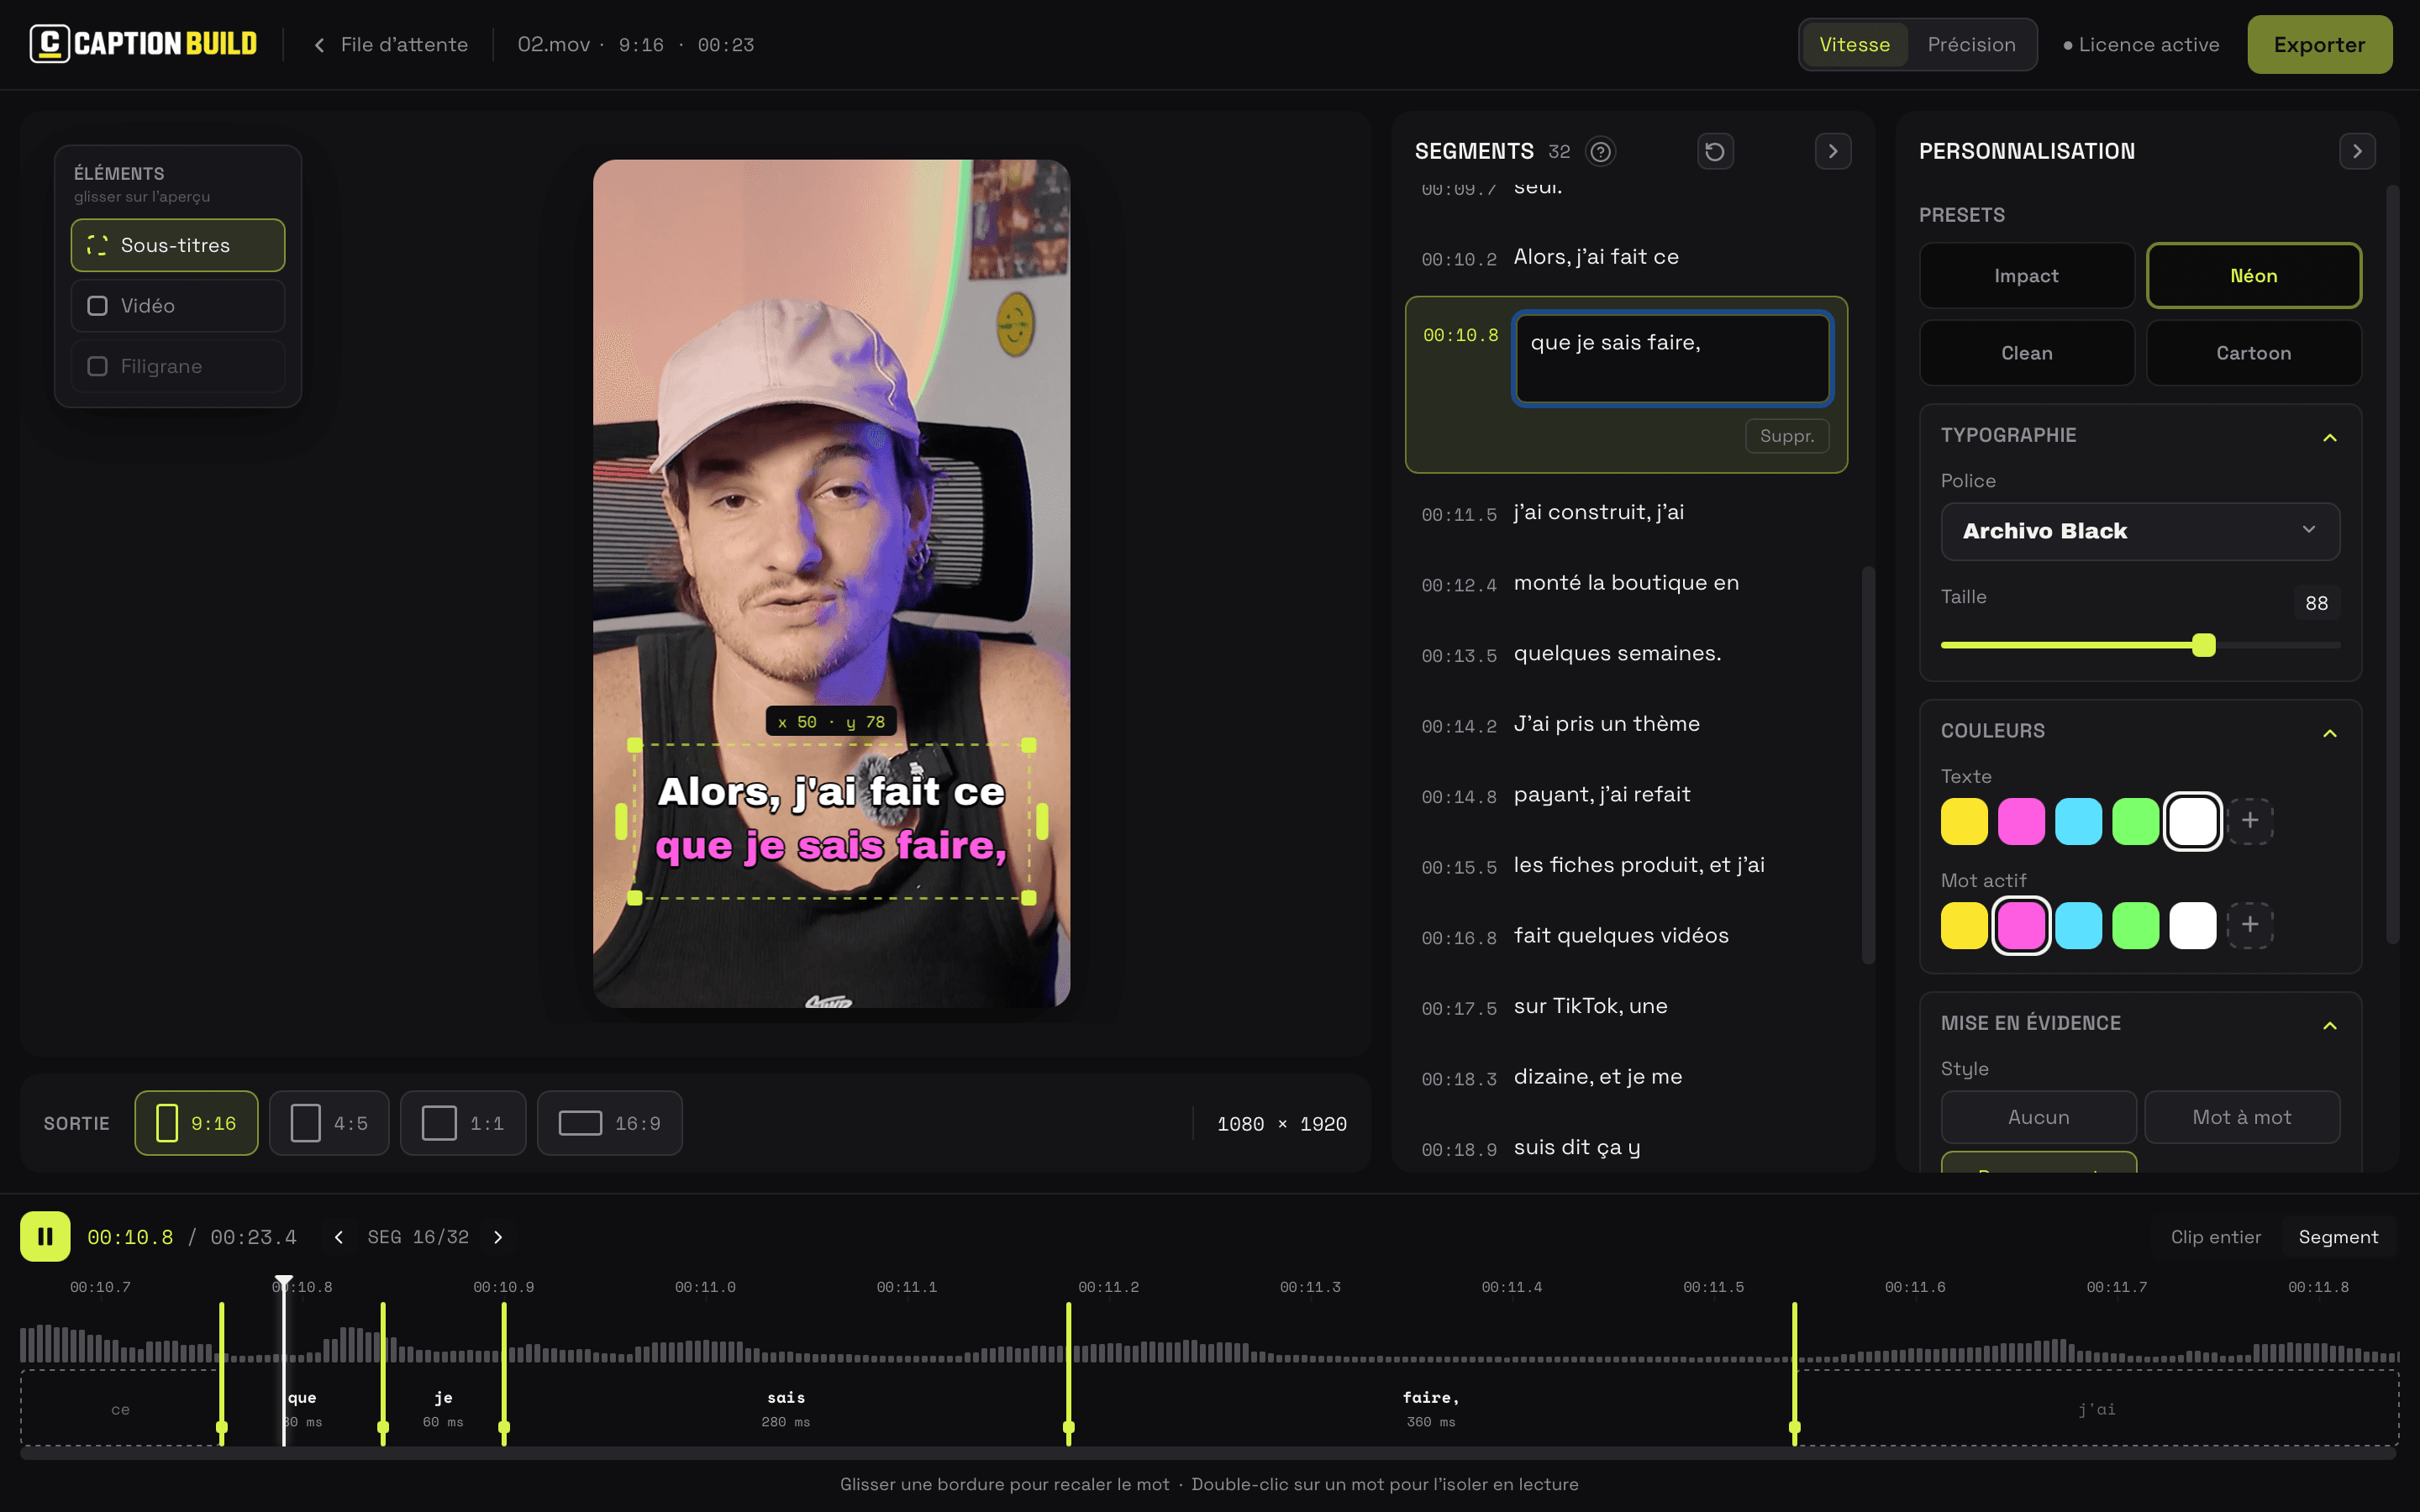Choose the Mot à mot style

point(2242,1117)
